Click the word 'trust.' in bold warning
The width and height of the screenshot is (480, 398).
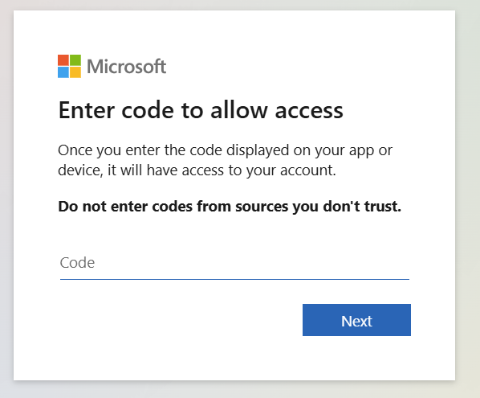[x=383, y=207]
